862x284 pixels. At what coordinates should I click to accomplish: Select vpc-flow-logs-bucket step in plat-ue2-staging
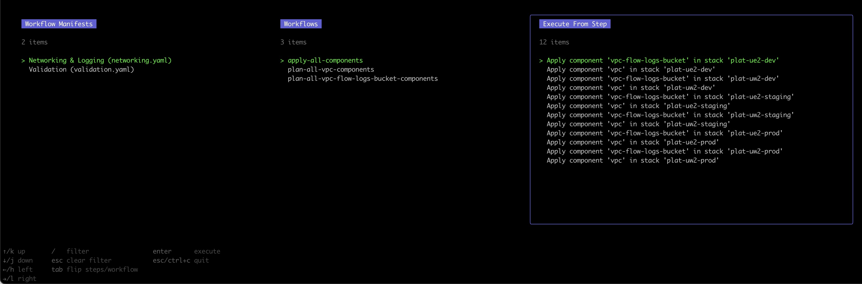pos(670,97)
